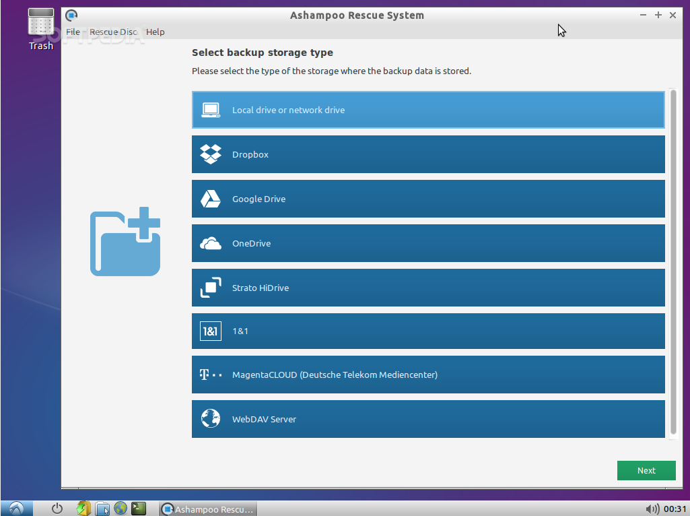The image size is (690, 516).
Task: Select OneDrive storage option
Action: (x=428, y=243)
